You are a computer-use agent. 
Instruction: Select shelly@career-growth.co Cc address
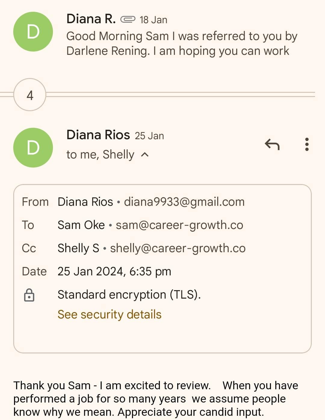coord(178,248)
